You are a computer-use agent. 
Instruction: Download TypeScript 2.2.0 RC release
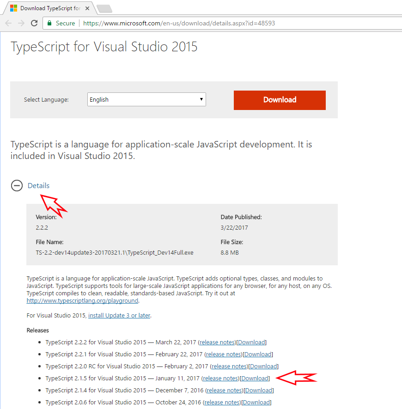(x=263, y=366)
